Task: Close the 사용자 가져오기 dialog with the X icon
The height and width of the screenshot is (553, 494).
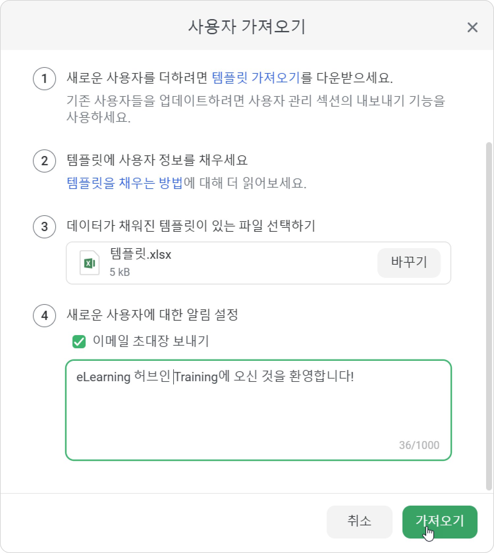Action: (472, 27)
